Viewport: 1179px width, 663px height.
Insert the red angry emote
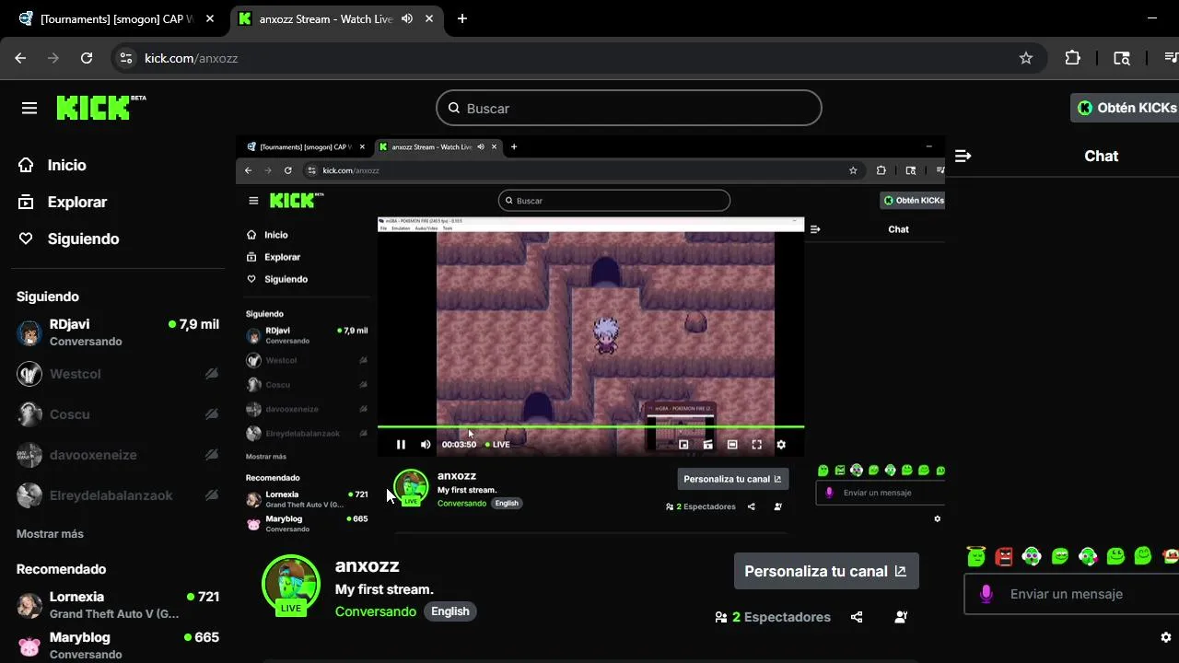point(1004,556)
